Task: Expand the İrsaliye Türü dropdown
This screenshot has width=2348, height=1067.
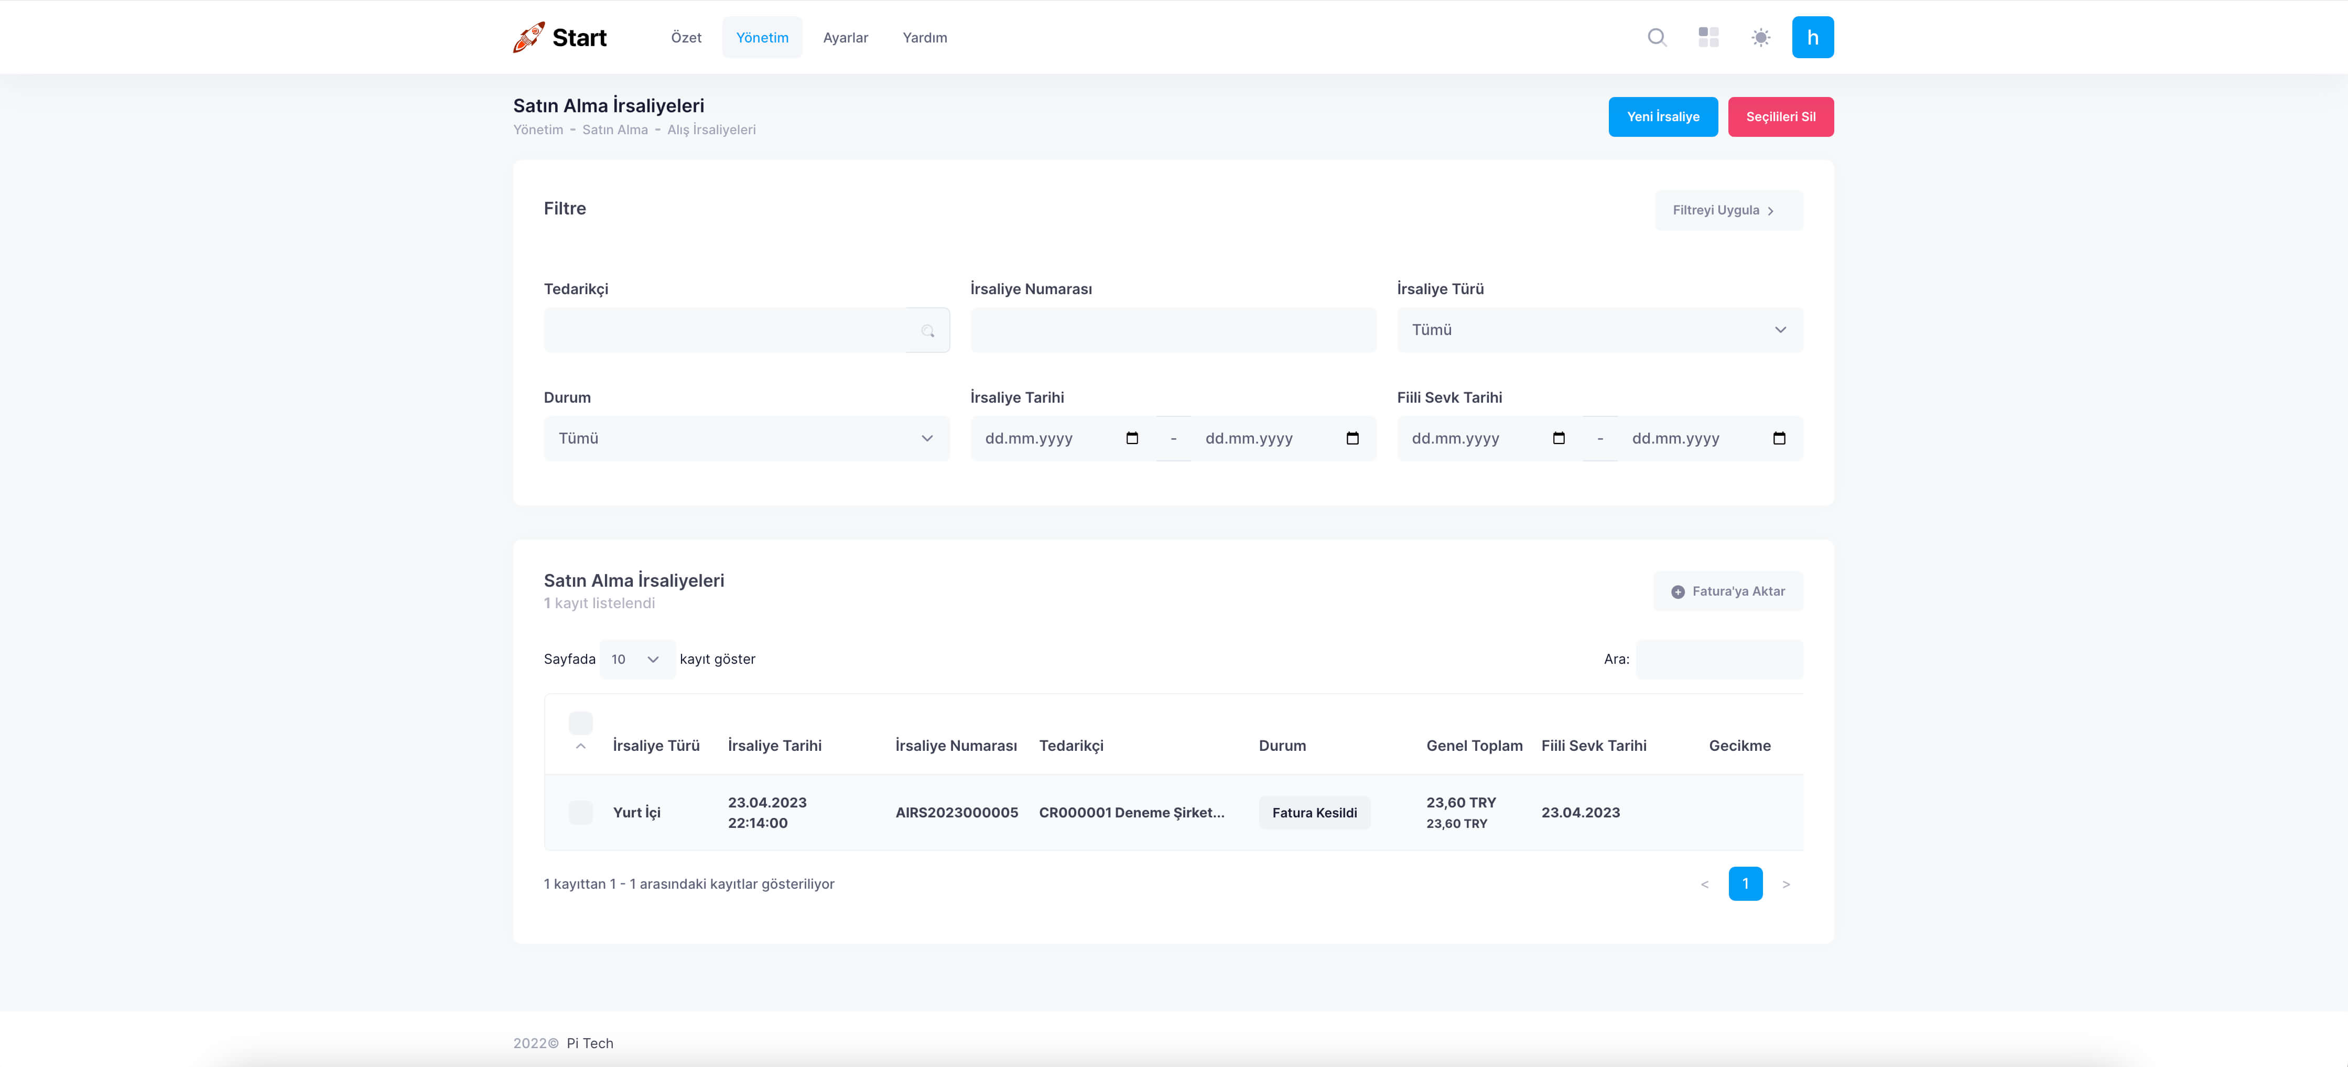Action: tap(1599, 330)
